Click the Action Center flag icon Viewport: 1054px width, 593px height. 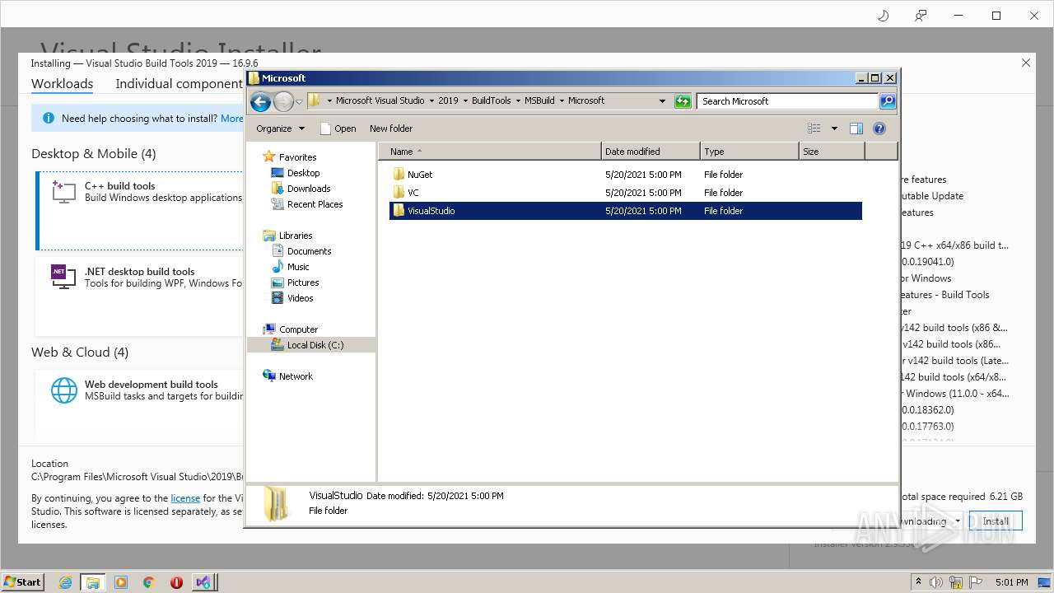[977, 581]
